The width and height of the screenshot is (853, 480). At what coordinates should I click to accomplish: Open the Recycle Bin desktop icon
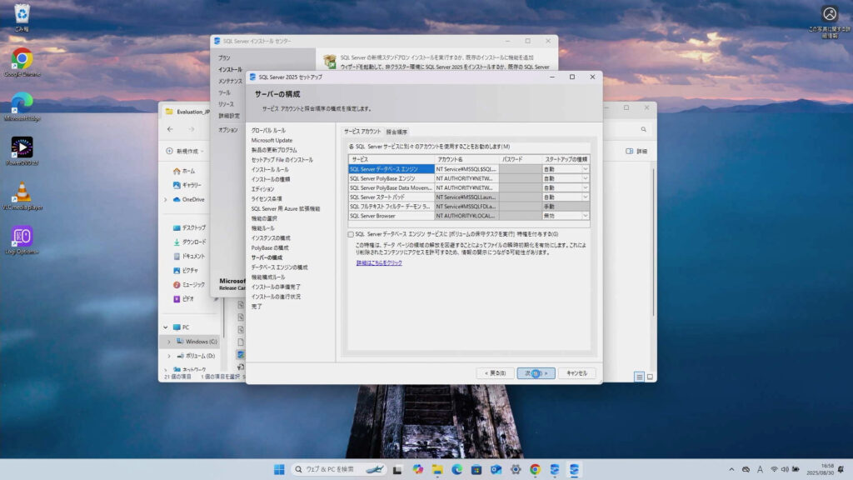tap(22, 17)
